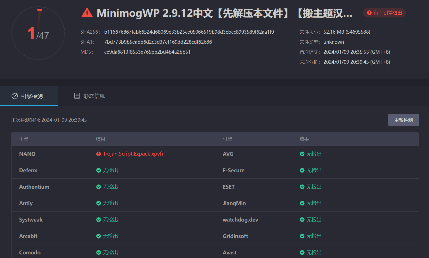Click the gauge icon on 引擎检测 tab

click(15, 96)
